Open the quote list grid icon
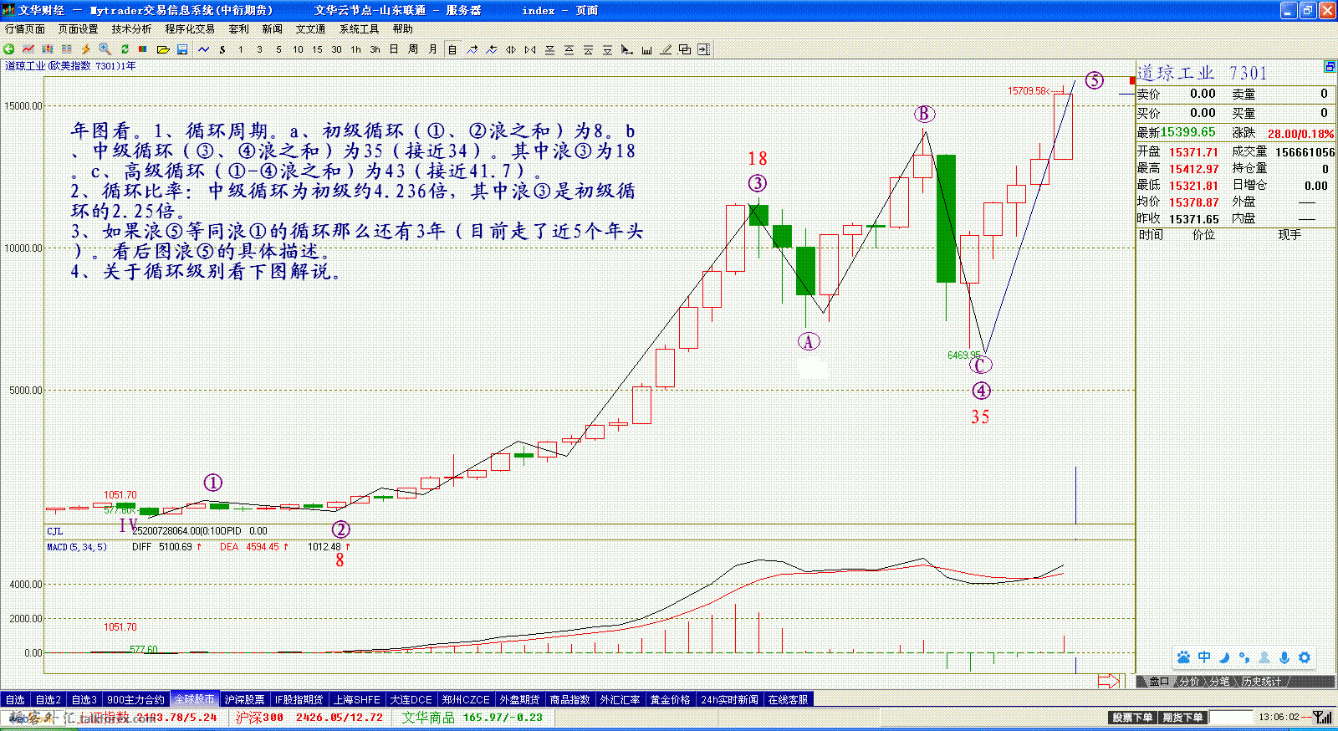Viewport: 1338px width, 731px height. click(x=67, y=49)
